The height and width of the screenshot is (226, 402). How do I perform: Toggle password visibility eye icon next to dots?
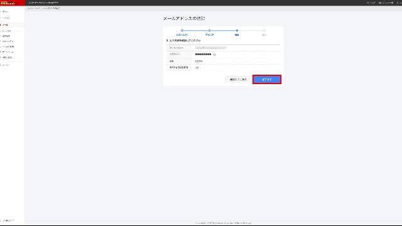coord(214,55)
